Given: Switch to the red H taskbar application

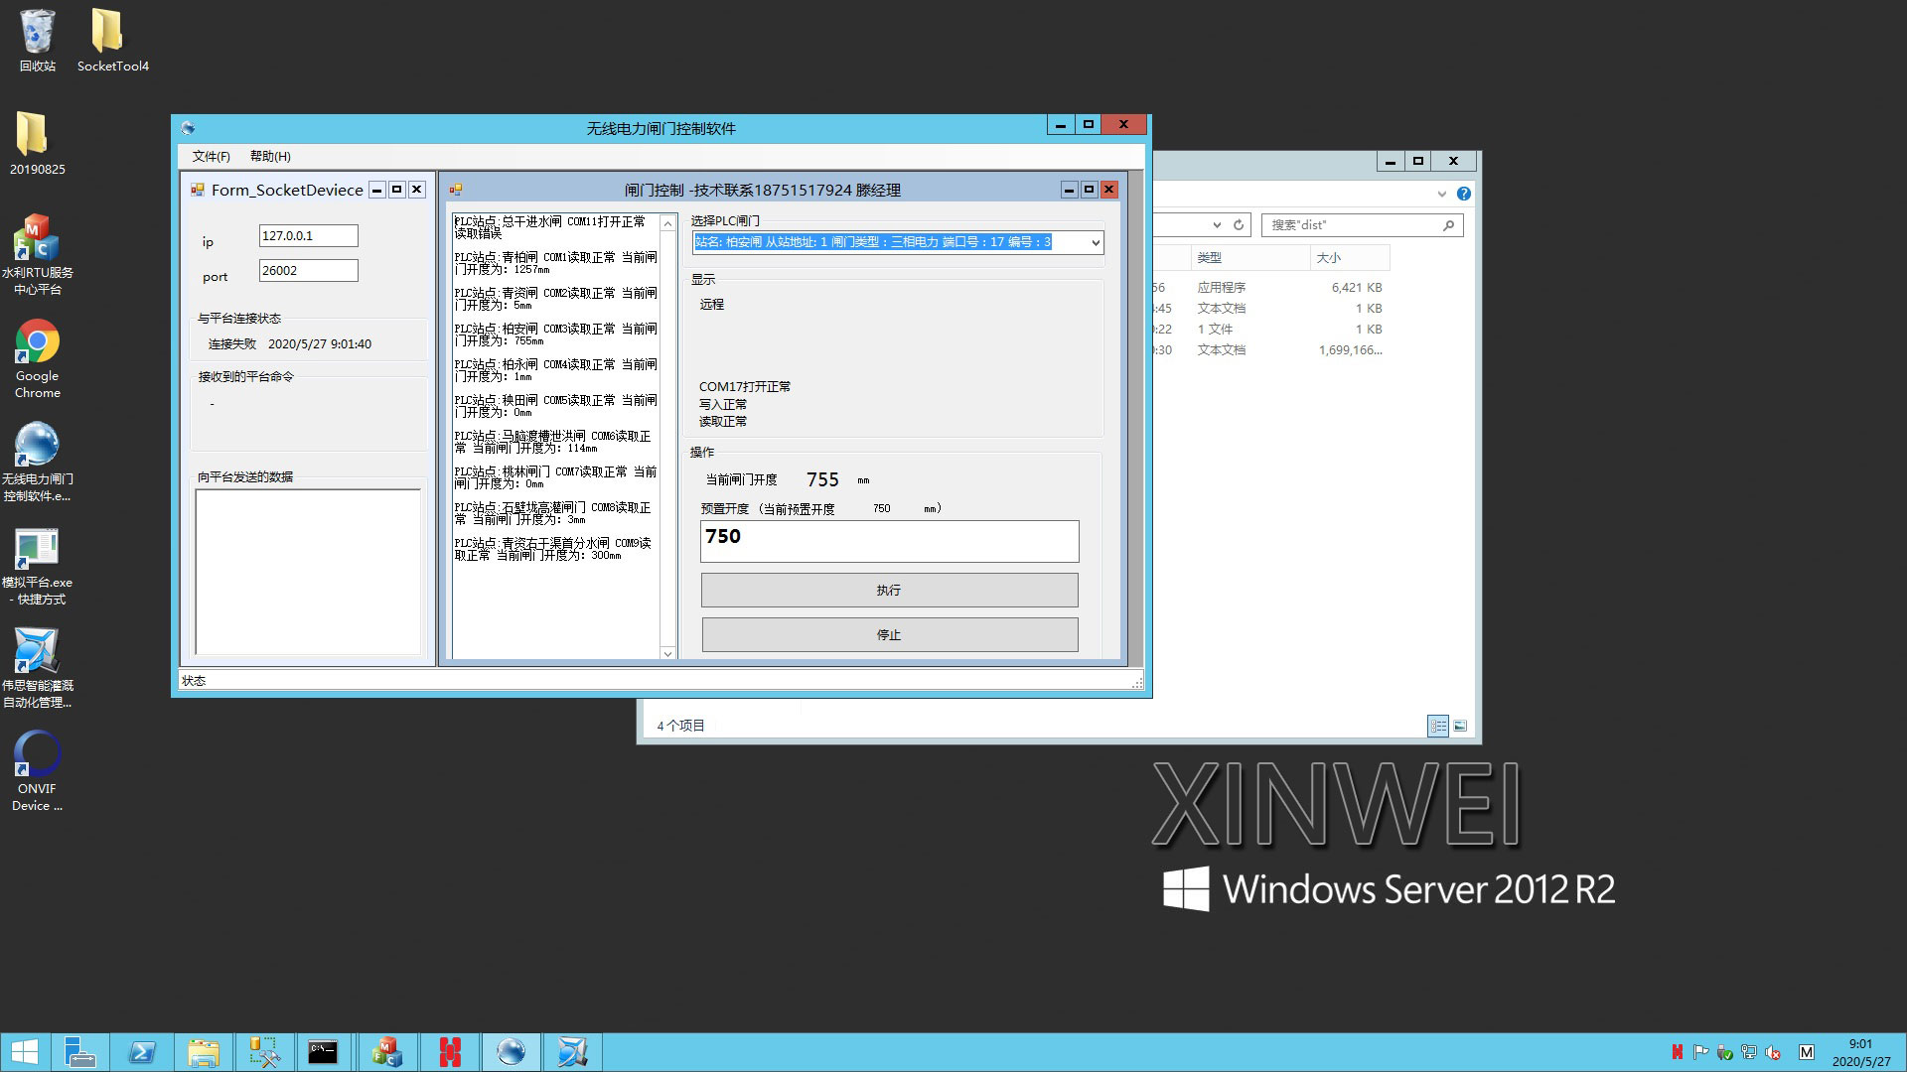Looking at the screenshot, I should point(450,1052).
